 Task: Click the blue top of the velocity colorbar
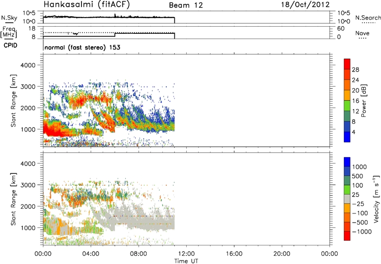pos(347,162)
